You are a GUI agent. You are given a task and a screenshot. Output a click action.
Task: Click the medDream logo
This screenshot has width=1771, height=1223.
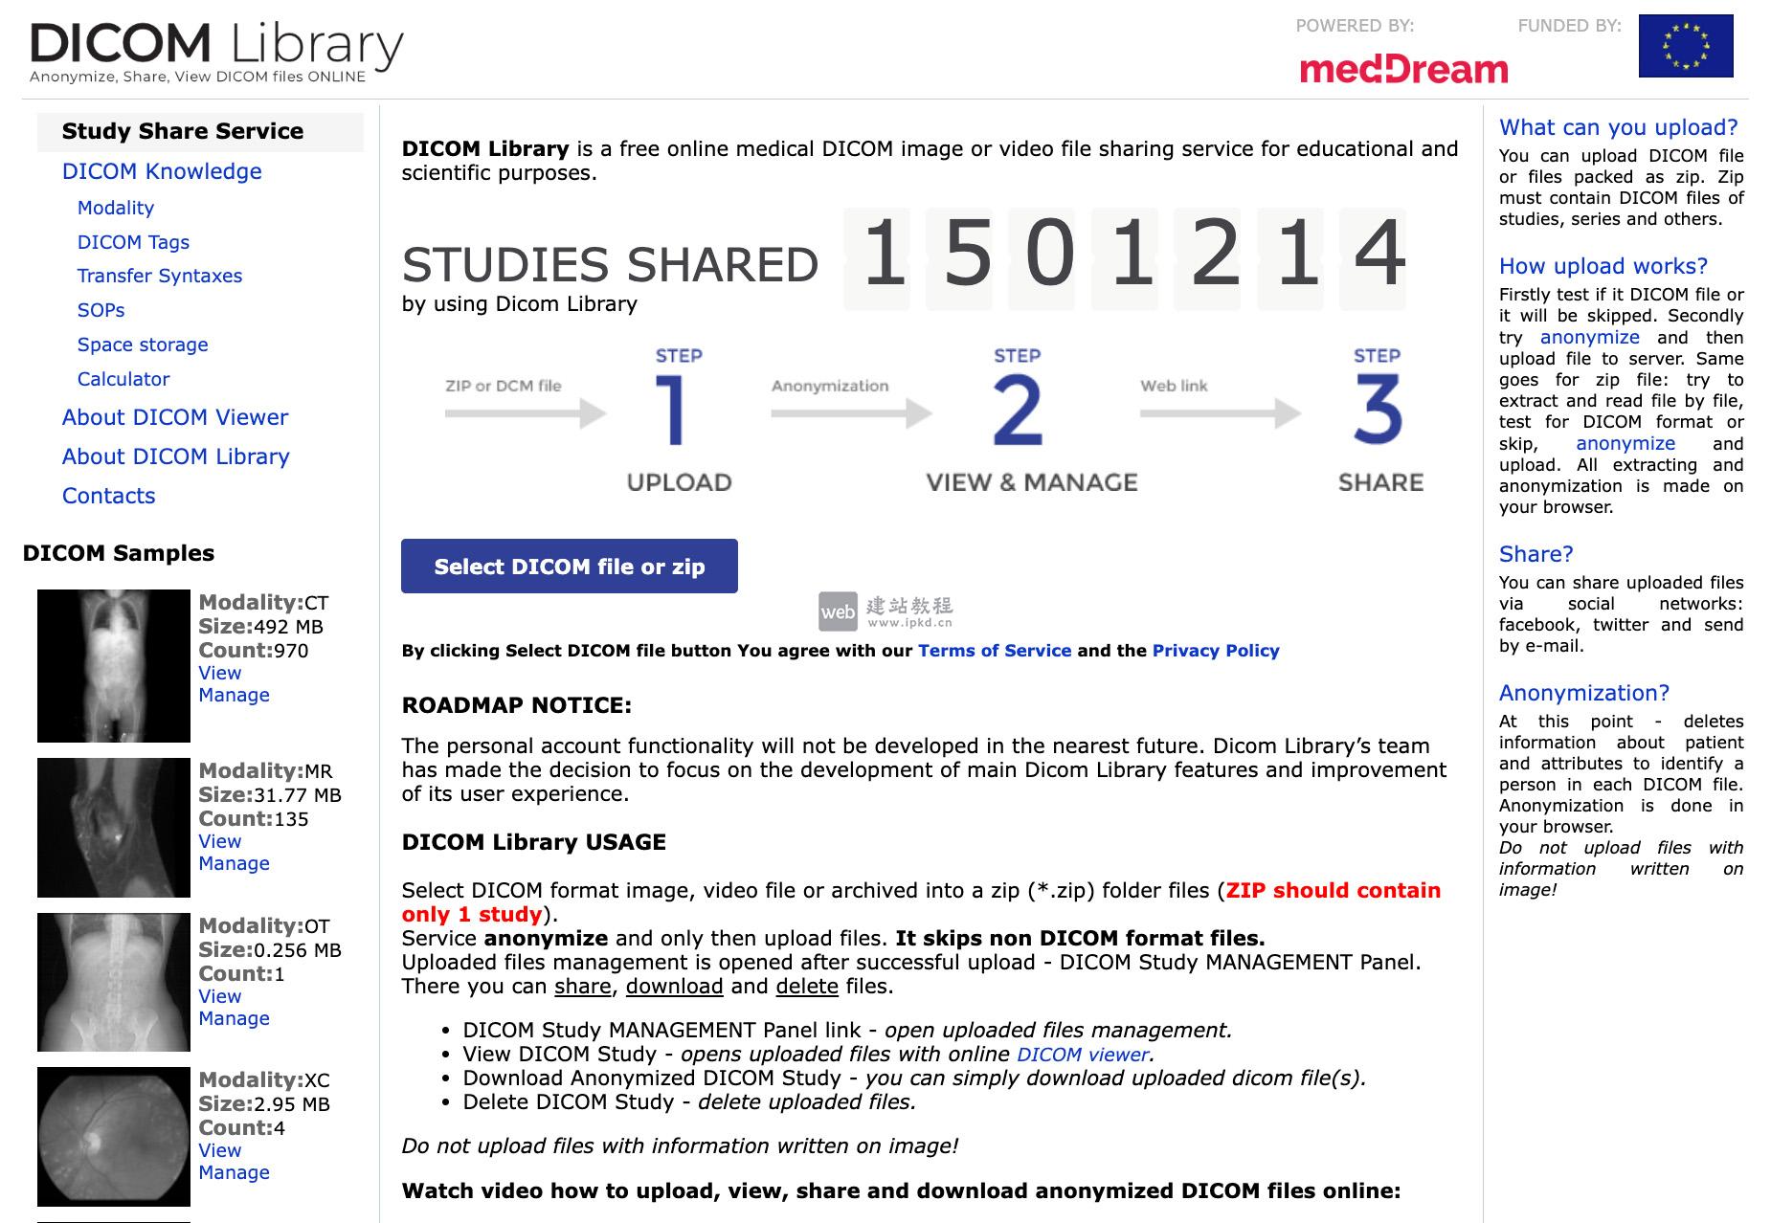point(1403,69)
